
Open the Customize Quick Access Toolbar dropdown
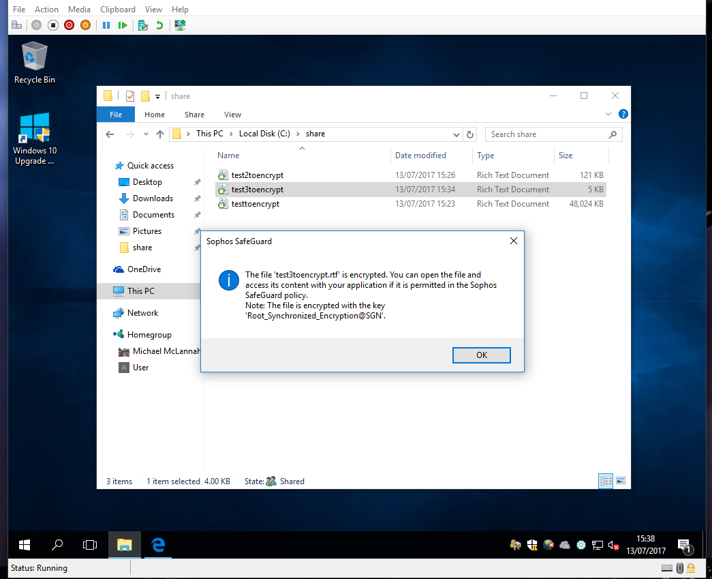point(157,96)
